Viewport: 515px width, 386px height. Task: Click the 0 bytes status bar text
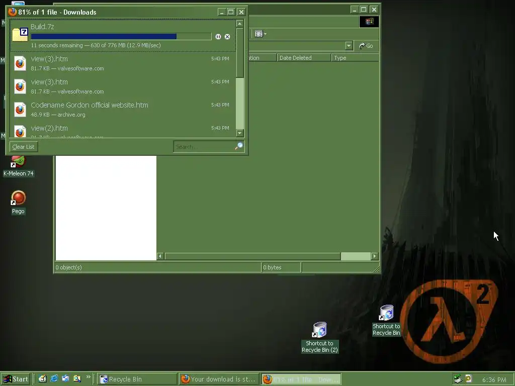pyautogui.click(x=272, y=267)
